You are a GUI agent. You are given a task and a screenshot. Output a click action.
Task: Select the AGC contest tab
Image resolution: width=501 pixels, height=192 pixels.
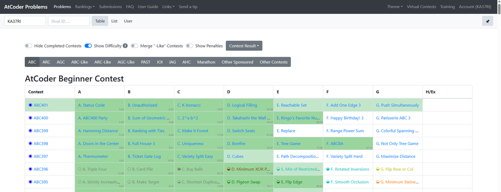click(x=61, y=62)
